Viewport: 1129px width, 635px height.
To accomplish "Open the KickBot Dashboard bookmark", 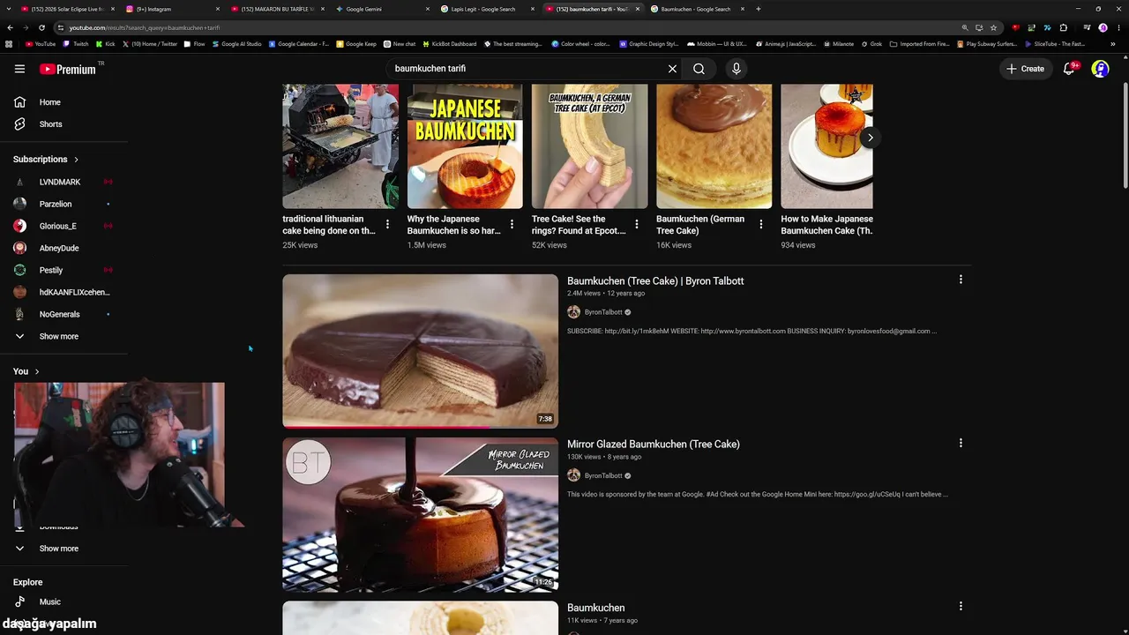I will point(450,43).
